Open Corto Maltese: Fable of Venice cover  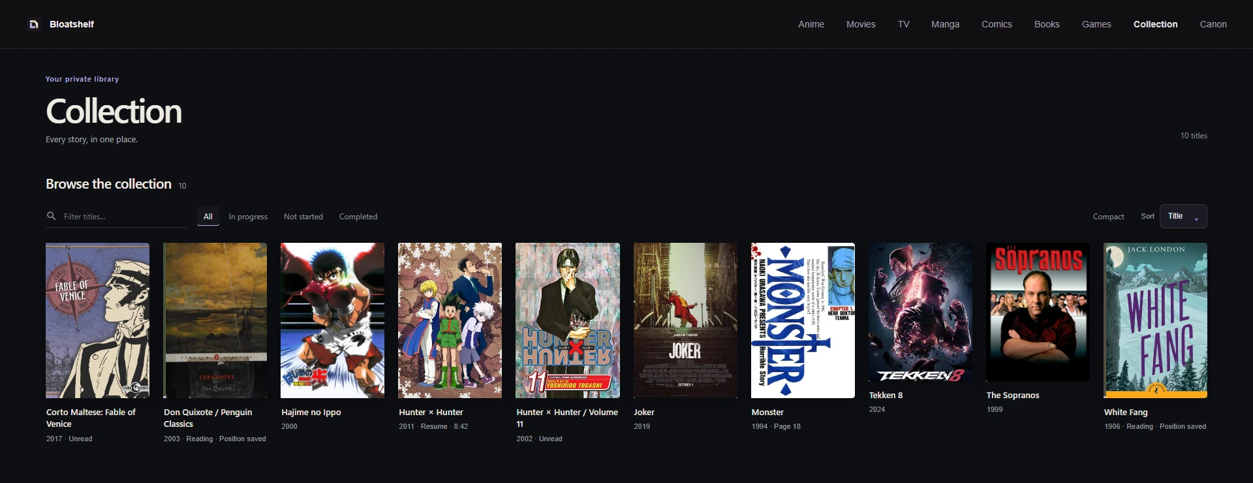coord(97,320)
